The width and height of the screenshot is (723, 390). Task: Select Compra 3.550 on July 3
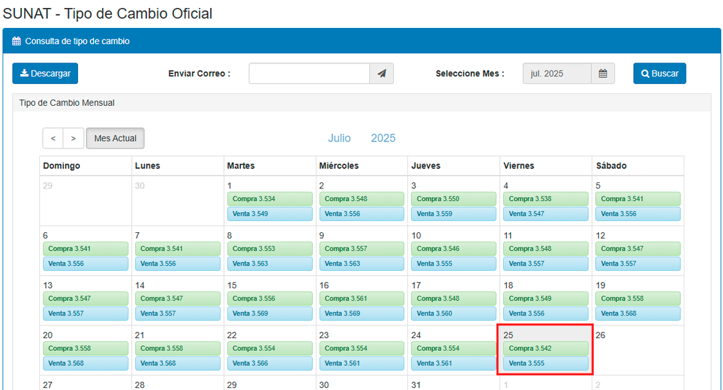(454, 199)
